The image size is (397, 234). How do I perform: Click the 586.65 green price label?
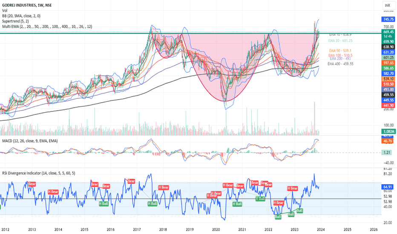(x=388, y=68)
